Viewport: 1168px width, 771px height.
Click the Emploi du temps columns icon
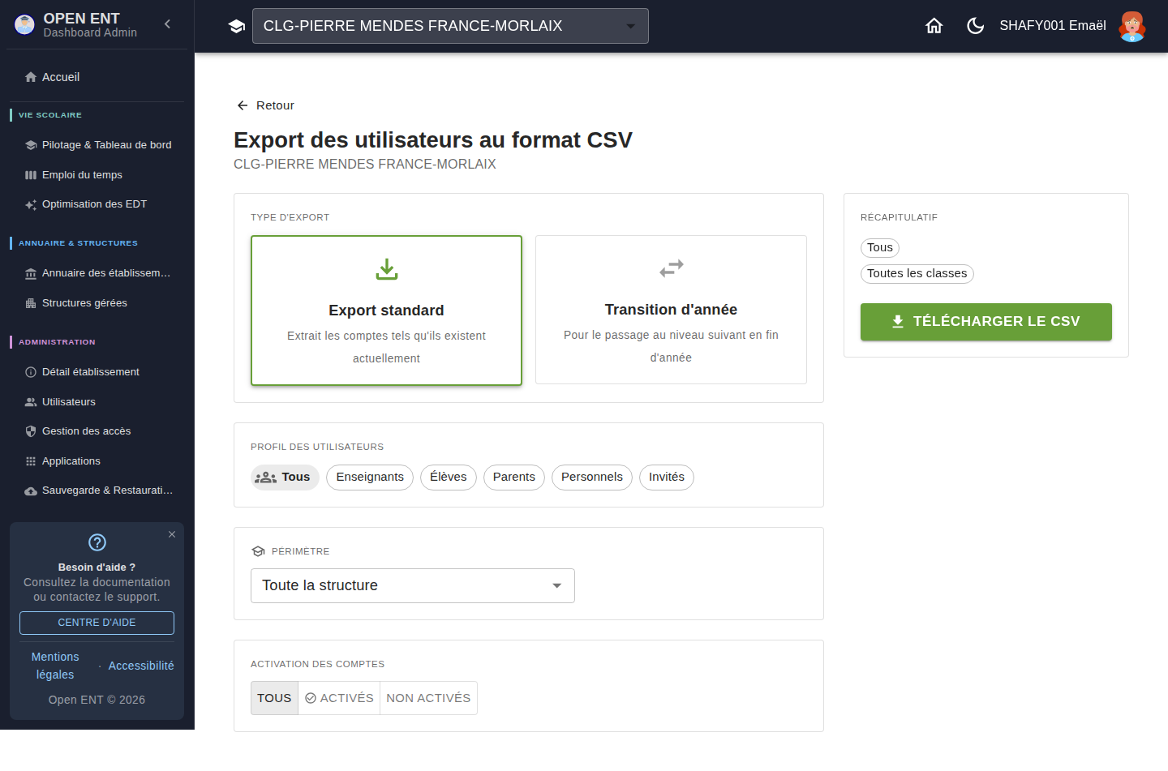pos(31,175)
